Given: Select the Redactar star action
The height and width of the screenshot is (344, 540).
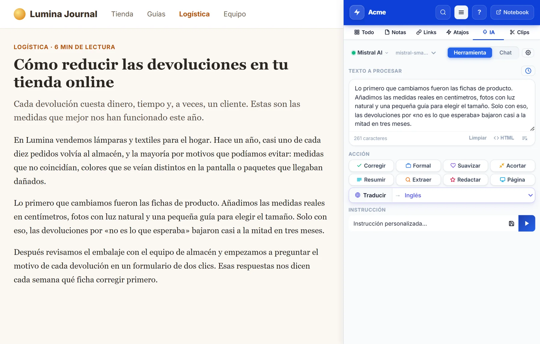Looking at the screenshot, I should [x=465, y=180].
